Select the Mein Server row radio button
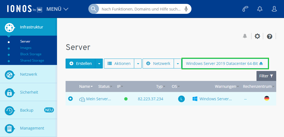Image resolution: width=284 pixels, height=137 pixels. [71, 99]
